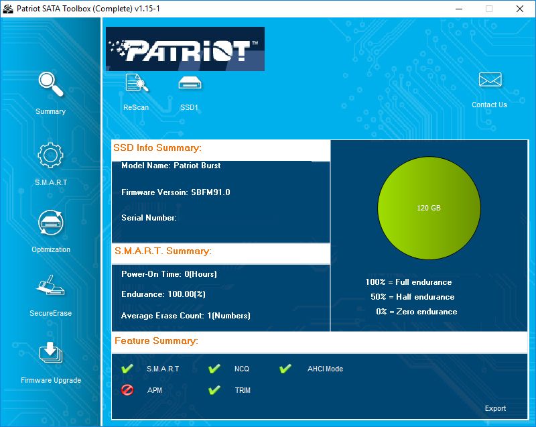Click the Serial Number: label

pyautogui.click(x=149, y=218)
